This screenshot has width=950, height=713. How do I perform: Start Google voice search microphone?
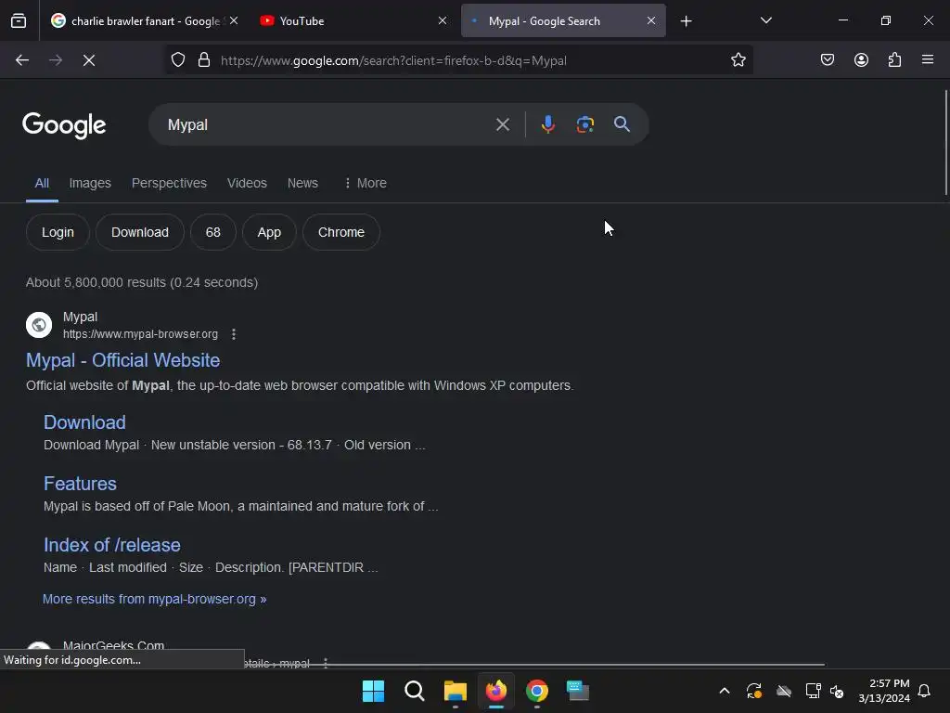point(547,124)
